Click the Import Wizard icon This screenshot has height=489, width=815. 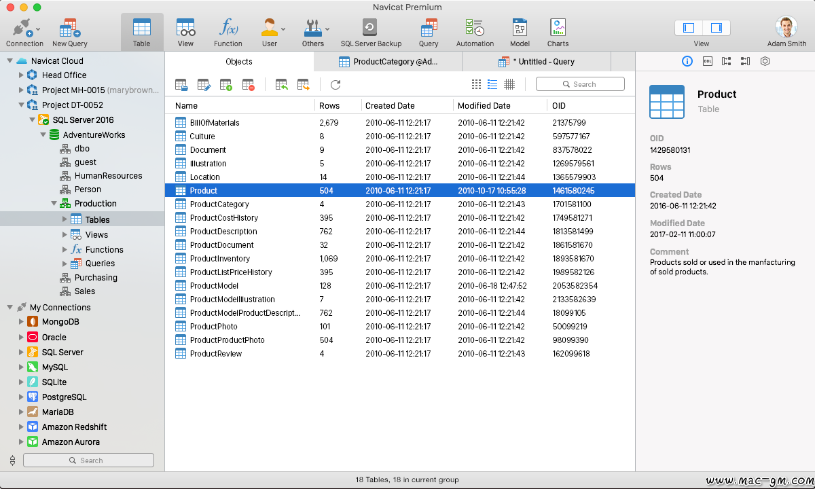click(x=281, y=85)
